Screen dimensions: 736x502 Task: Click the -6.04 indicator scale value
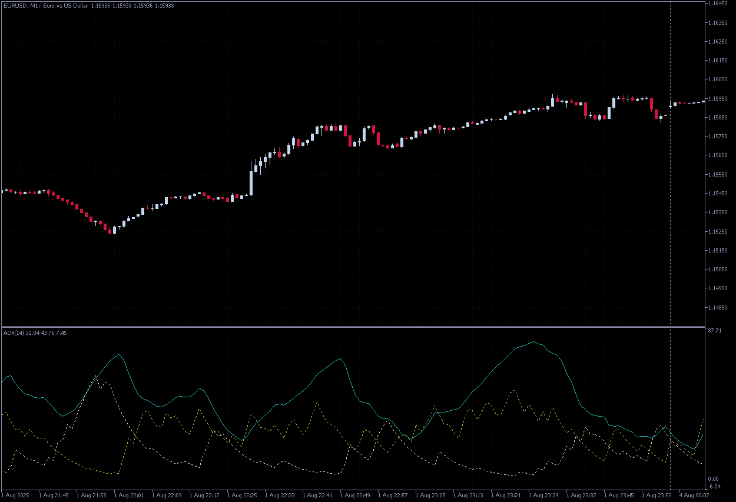[x=714, y=487]
